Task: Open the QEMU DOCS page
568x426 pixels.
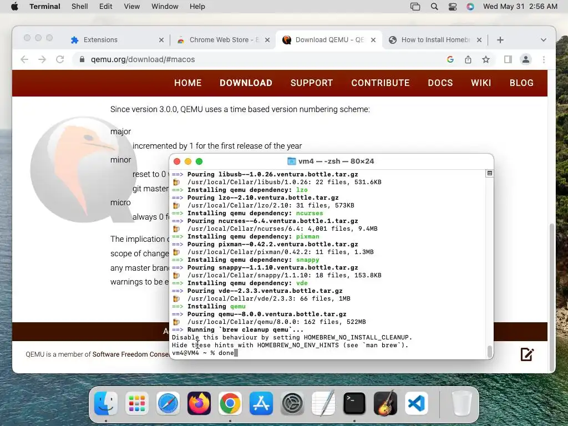Action: [440, 83]
